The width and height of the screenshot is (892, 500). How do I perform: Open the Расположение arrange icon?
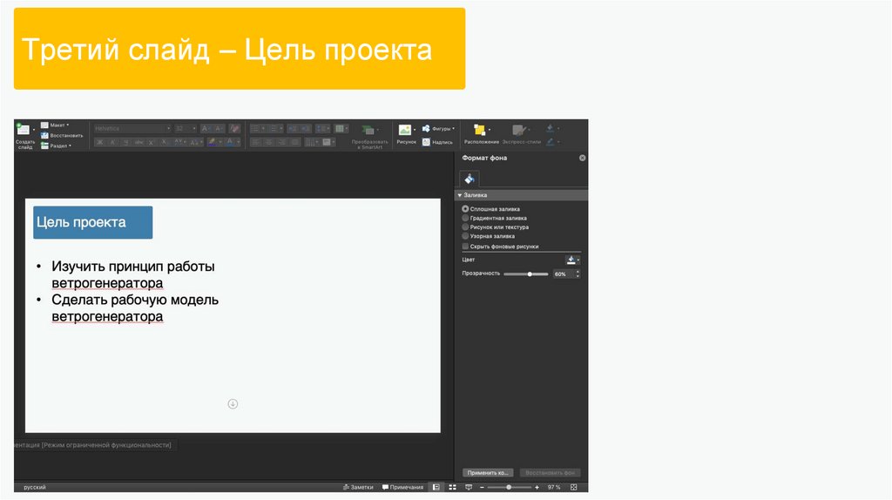pyautogui.click(x=480, y=130)
